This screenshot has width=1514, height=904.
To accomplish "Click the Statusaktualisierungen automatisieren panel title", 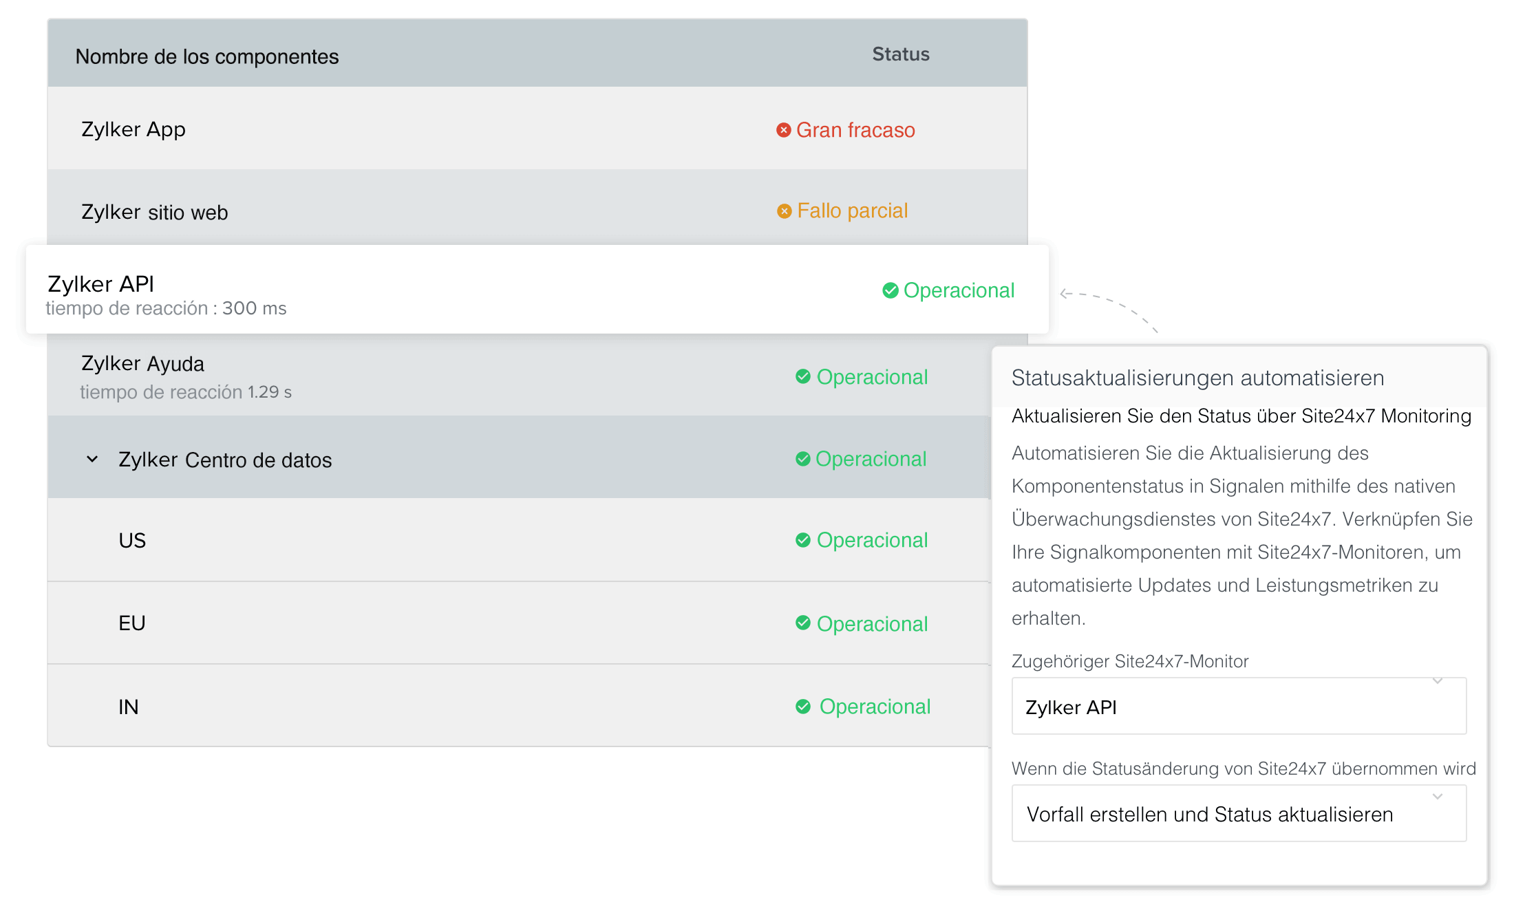I will [x=1197, y=377].
